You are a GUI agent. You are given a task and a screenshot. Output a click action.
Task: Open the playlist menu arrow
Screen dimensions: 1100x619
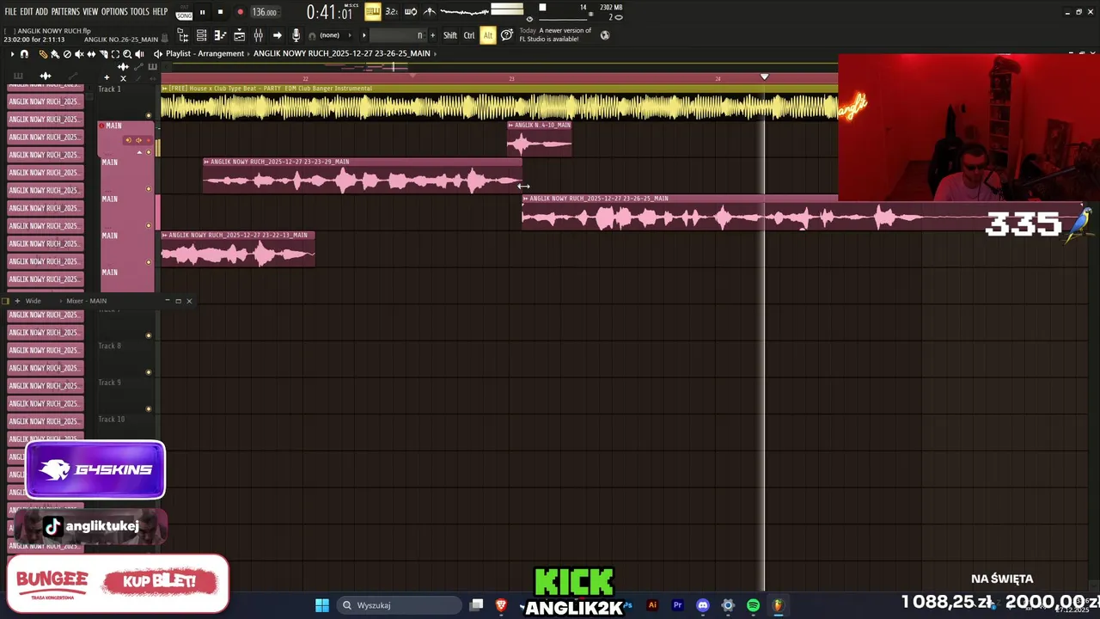pos(11,53)
